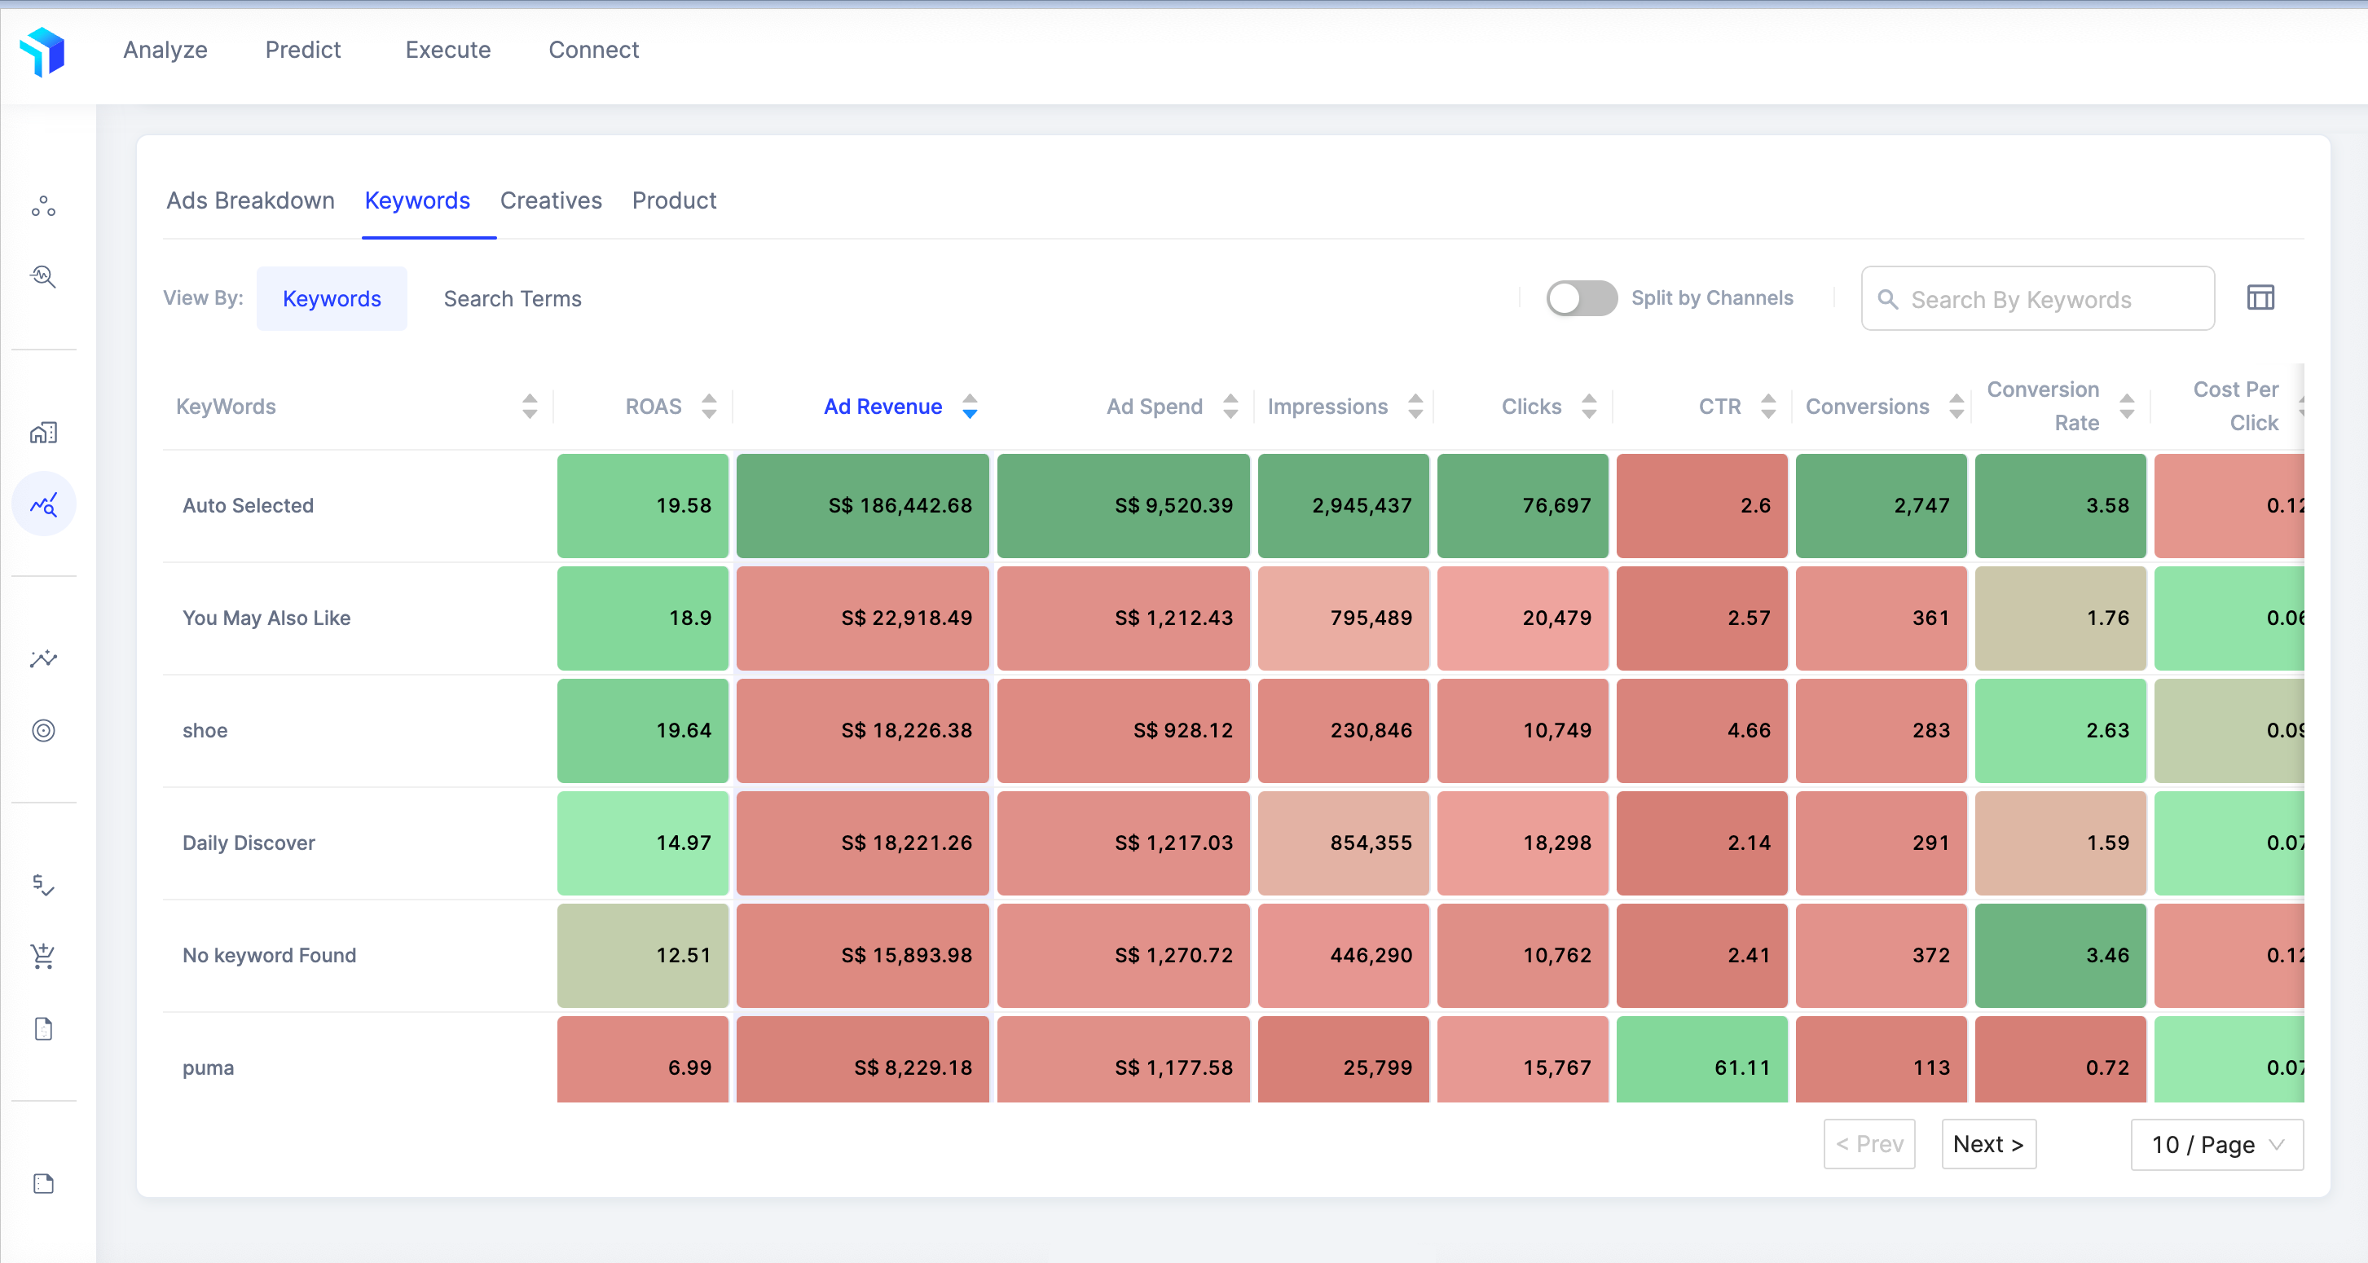
Task: Toggle the Split by Channels switch
Action: (1580, 298)
